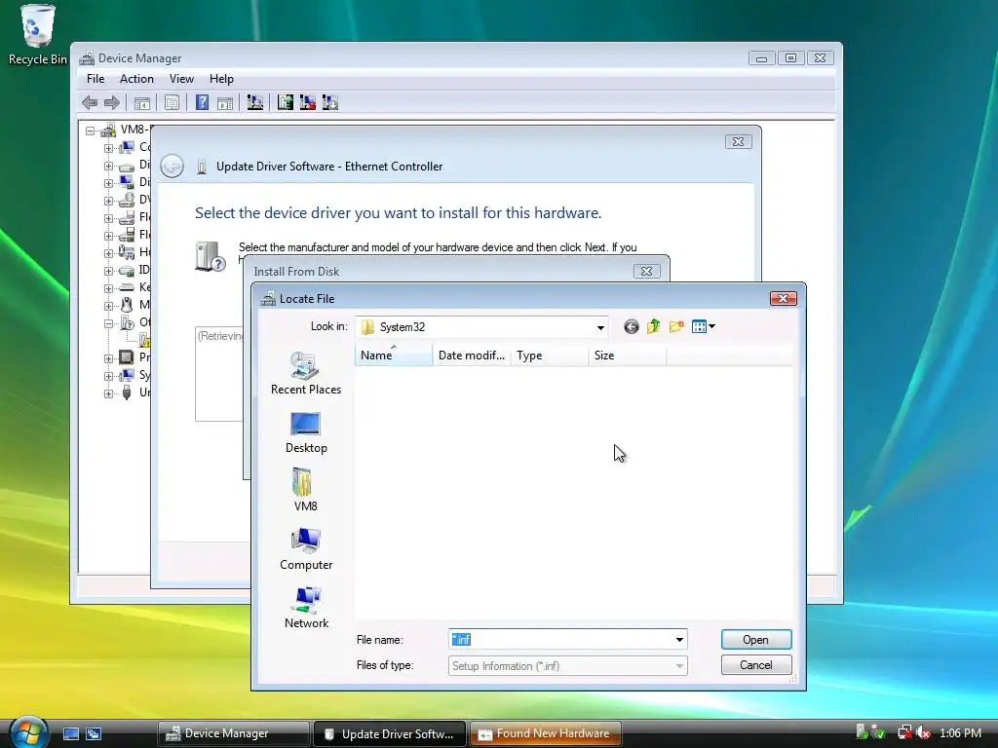Screen dimensions: 998x748
Task: Click Device Manager toolbar Forward arrow
Action: pyautogui.click(x=112, y=102)
